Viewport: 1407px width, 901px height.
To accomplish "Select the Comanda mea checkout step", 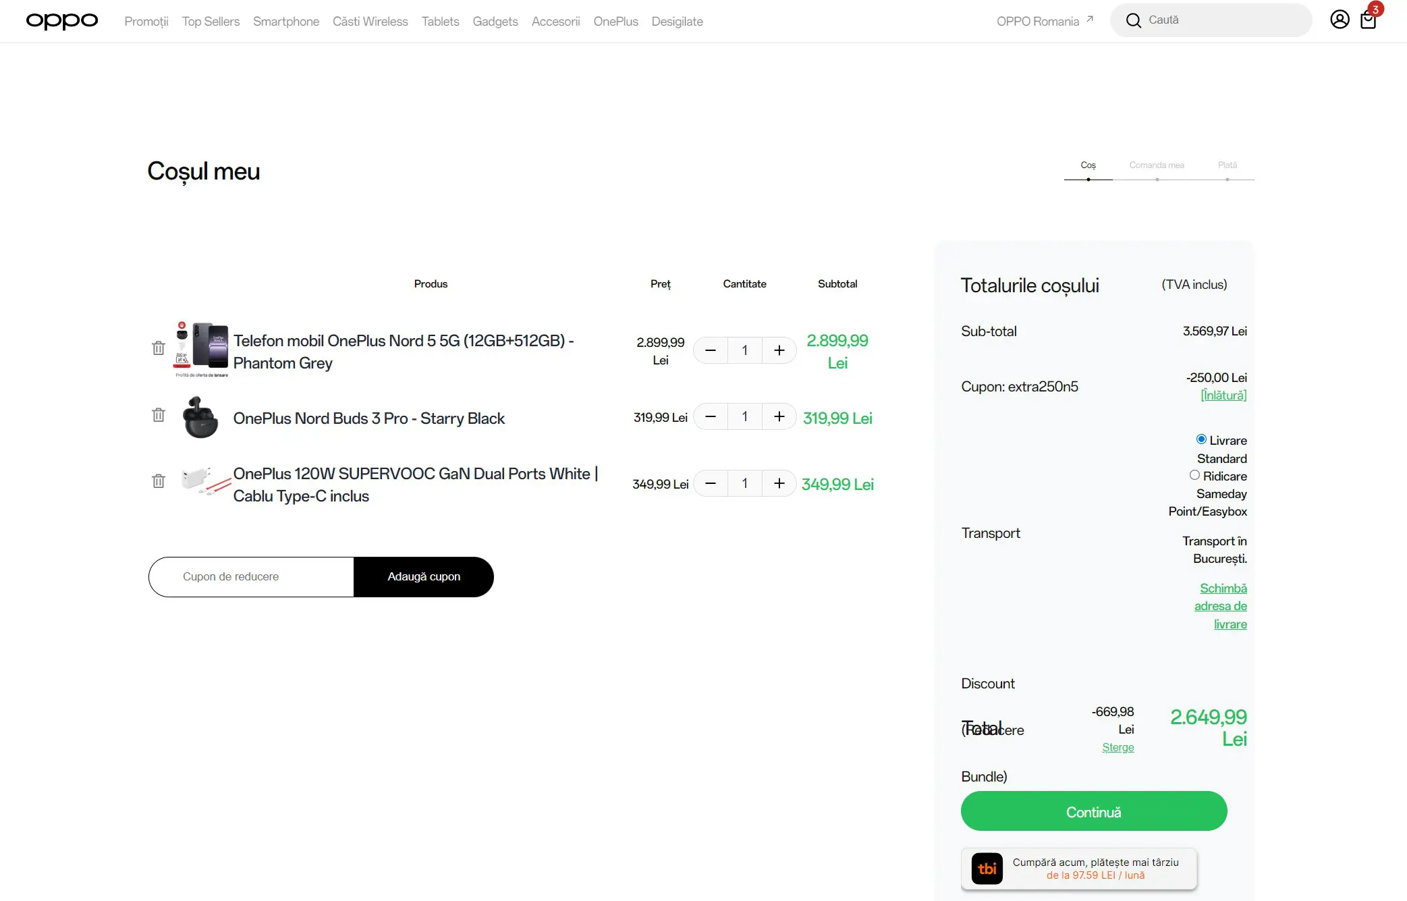I will coord(1157,165).
